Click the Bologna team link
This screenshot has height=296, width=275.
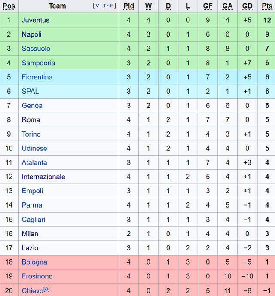point(35,262)
